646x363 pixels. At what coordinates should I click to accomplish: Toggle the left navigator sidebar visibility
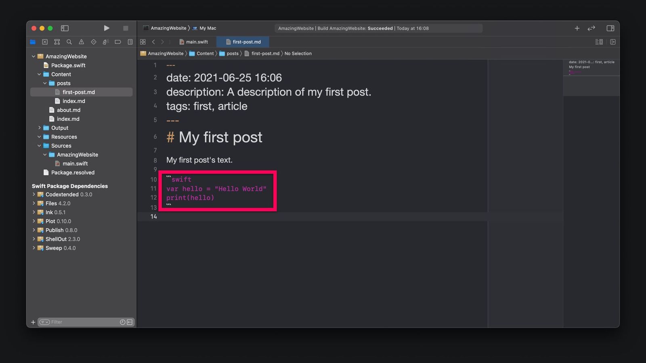tap(65, 28)
